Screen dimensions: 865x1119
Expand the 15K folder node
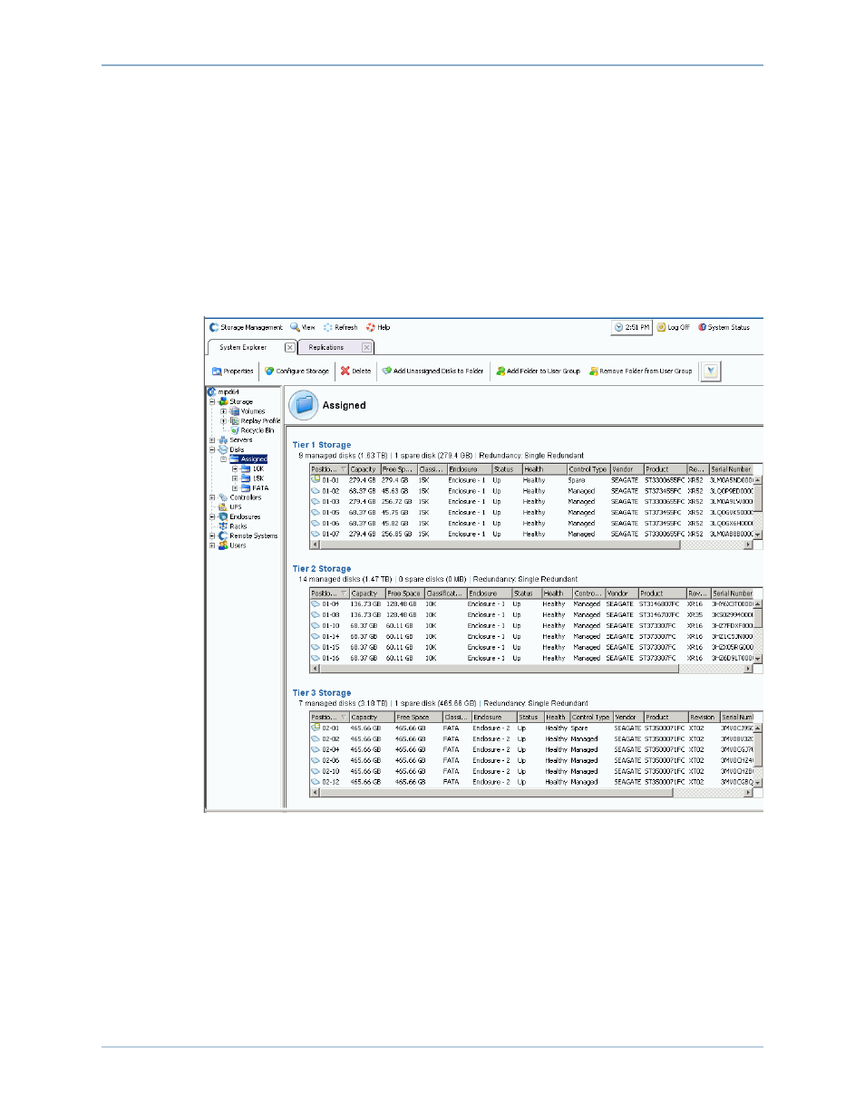coord(235,478)
